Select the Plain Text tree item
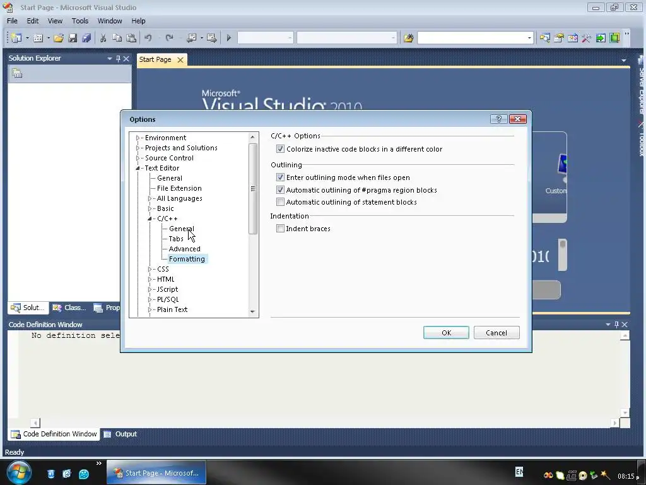This screenshot has height=485, width=646. coord(172,309)
